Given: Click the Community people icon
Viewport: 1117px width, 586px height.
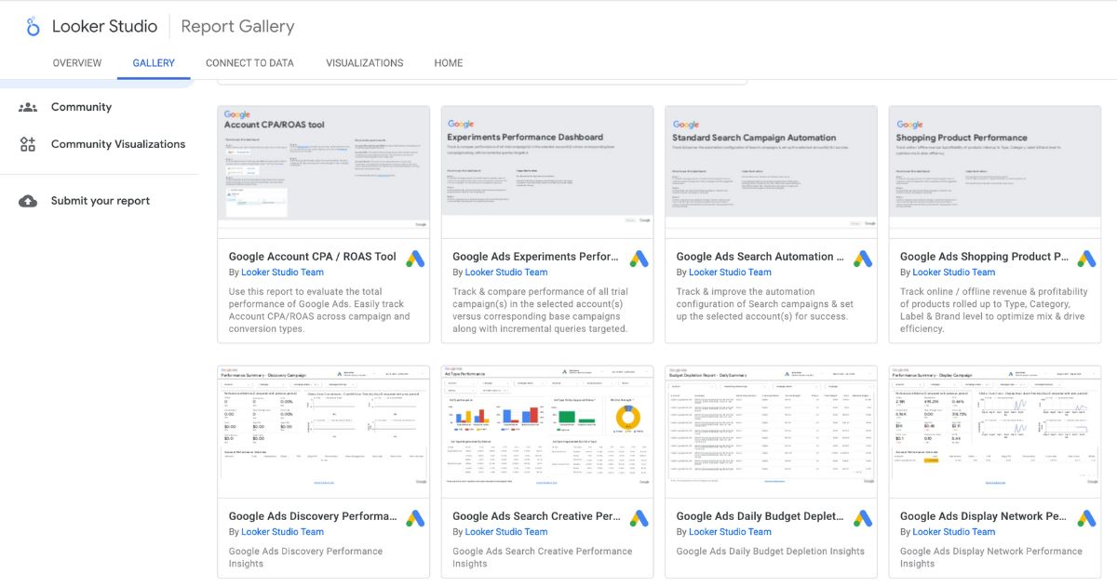Looking at the screenshot, I should 28,107.
